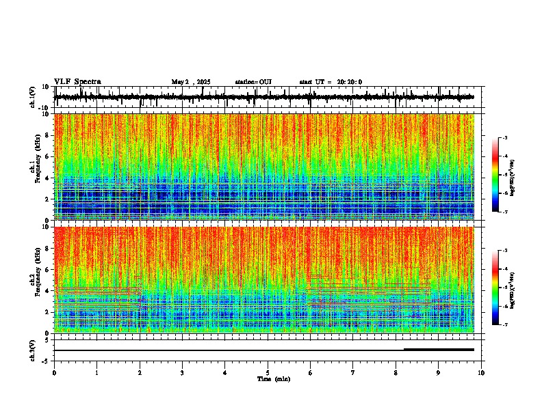Screen dimensions: 542x418
Task: Click the "6" kHz tick of ch.1 spectrogram
Action: [x=48, y=157]
